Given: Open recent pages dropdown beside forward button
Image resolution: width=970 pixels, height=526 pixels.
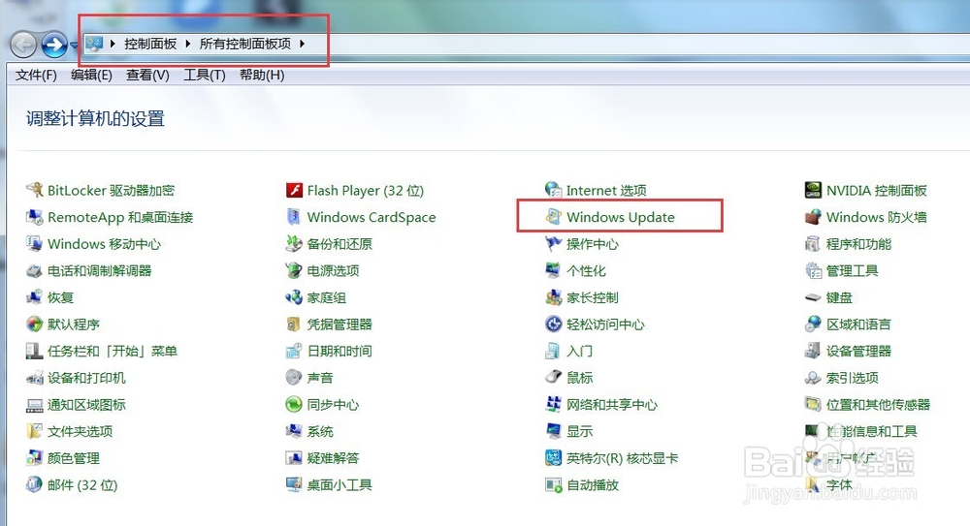Looking at the screenshot, I should 75,46.
